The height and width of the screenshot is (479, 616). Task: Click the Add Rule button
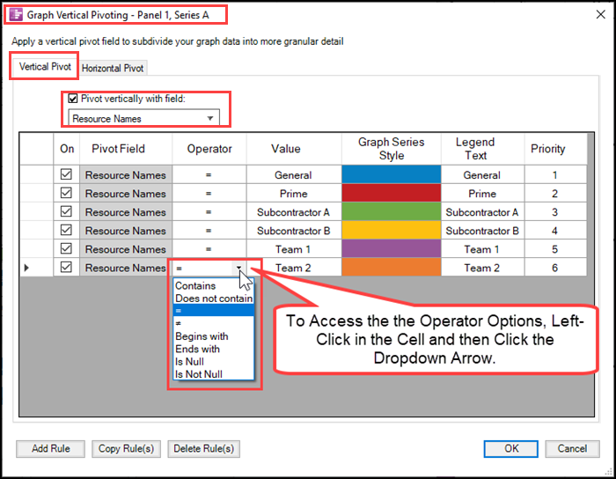tap(51, 449)
